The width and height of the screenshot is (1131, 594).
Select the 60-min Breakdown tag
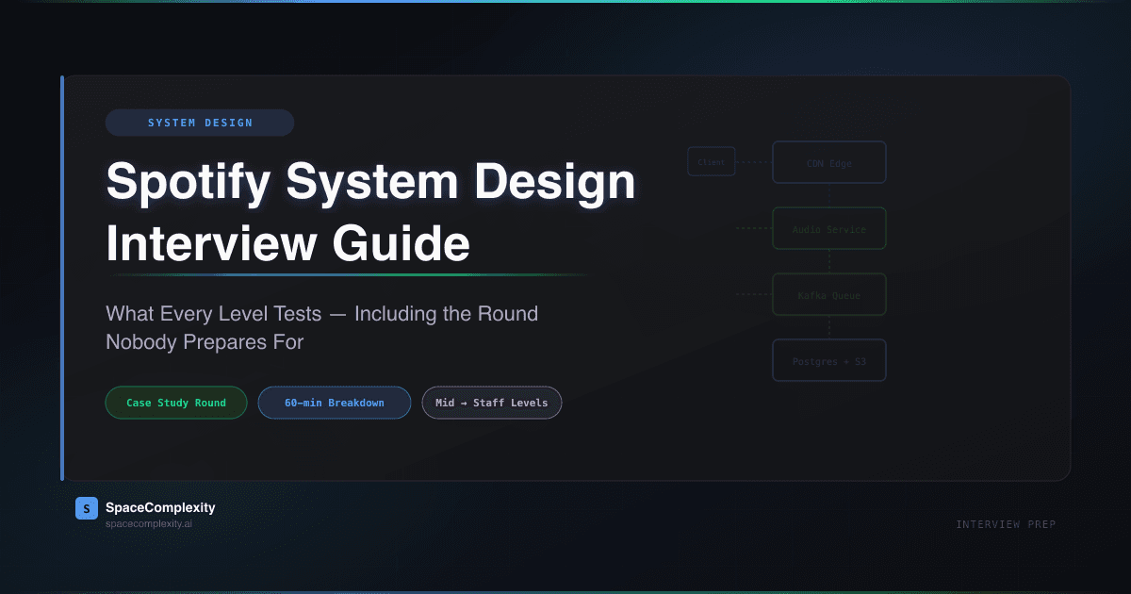pyautogui.click(x=335, y=403)
